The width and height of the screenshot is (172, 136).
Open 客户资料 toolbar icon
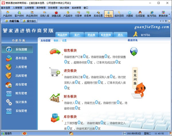(19, 14)
